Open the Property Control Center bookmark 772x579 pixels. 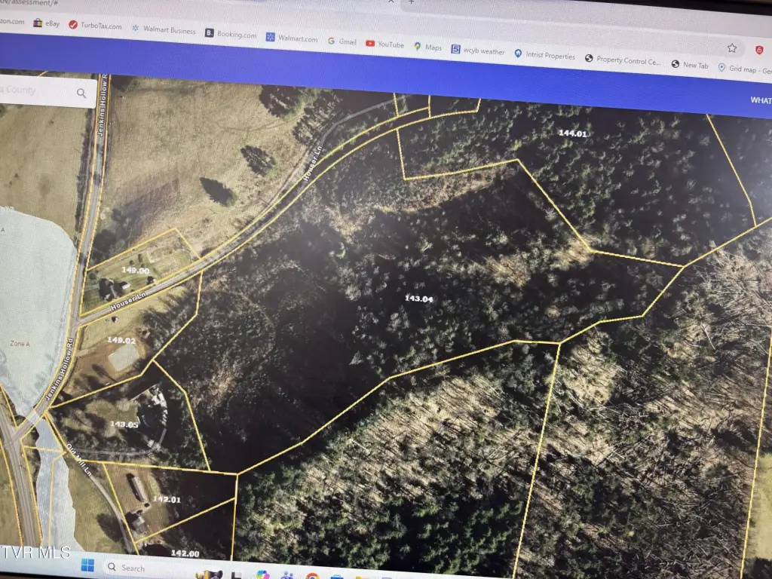[623, 60]
